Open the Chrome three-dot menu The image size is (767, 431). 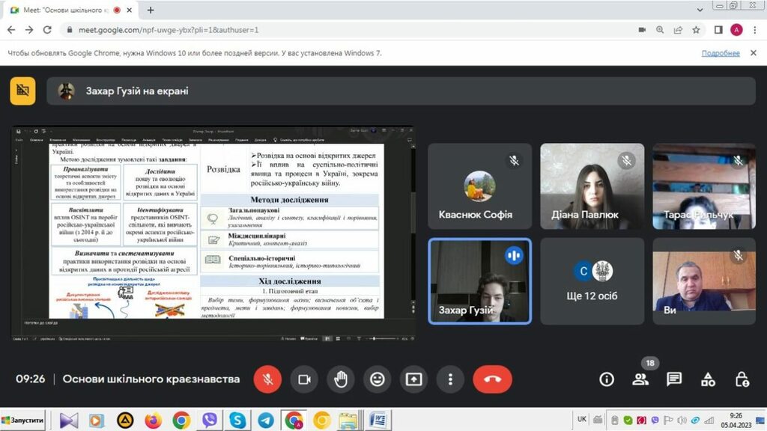pyautogui.click(x=755, y=30)
